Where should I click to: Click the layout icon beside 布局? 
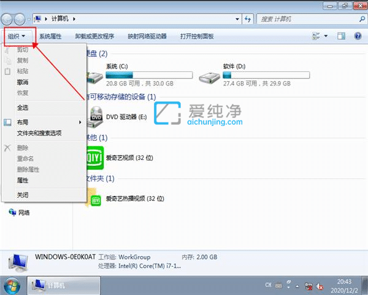point(7,122)
